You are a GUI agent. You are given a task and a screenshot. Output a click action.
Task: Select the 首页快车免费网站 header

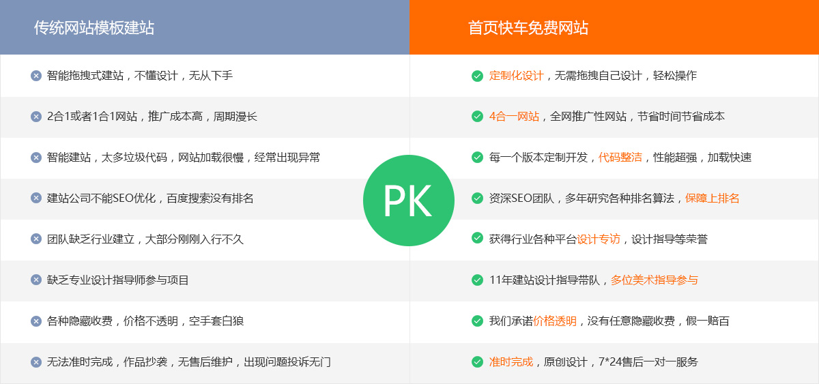click(x=614, y=27)
